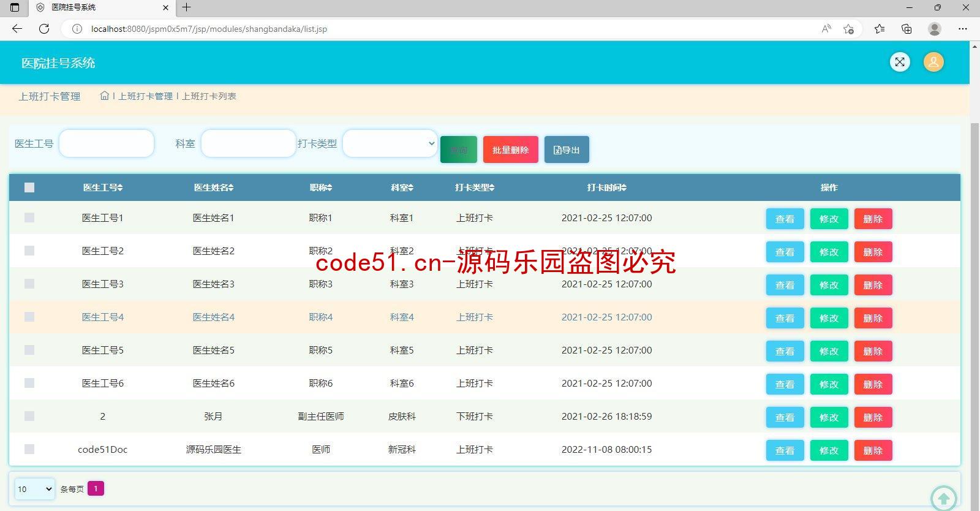Viewport: 980px width, 511px height.
Task: Check the row checkbox for 医生工号3
Action: [x=29, y=284]
